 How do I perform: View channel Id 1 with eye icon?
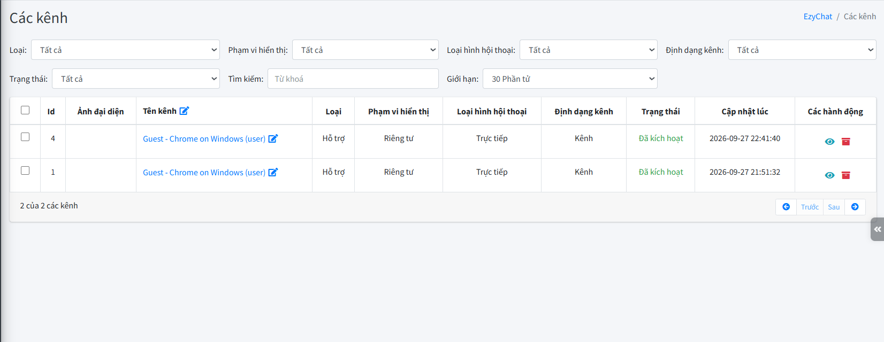point(829,175)
